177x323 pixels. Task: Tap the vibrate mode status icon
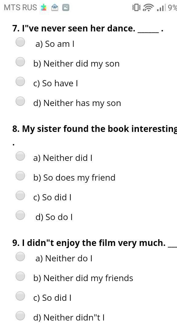tap(136, 8)
